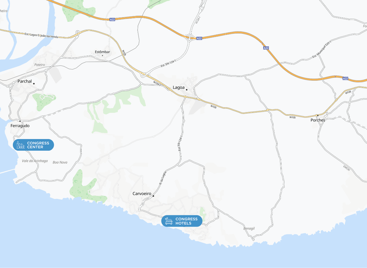Click the Vale da Azinhaga label
367x268 pixels.
(x=35, y=161)
